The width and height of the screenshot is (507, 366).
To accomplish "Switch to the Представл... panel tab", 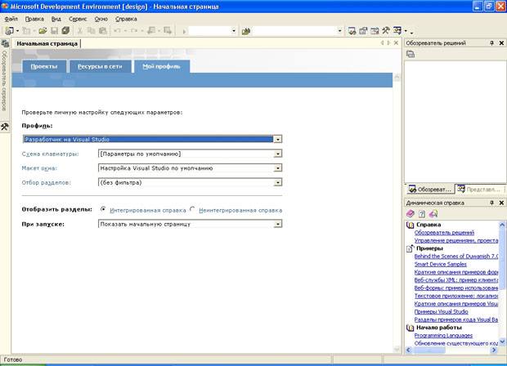I will (x=480, y=190).
